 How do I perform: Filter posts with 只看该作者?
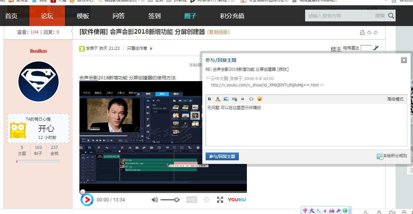[x=137, y=48]
